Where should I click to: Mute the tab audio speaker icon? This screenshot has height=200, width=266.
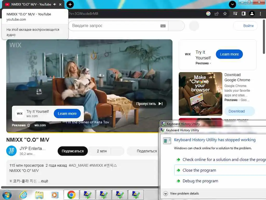tap(55, 4)
